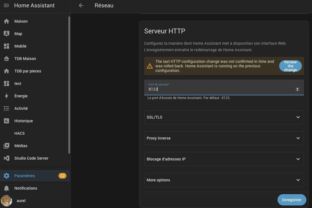Screen dimensions: 312x208
Task: Click the test dashboard icon
Action: coord(6,83)
